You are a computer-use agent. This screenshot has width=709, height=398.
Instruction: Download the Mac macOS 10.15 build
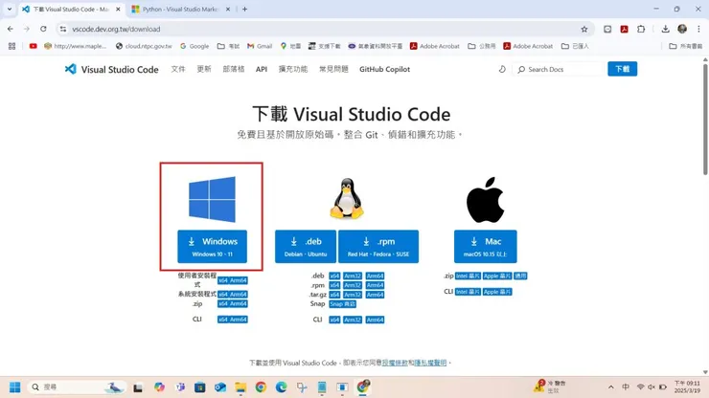tap(485, 246)
